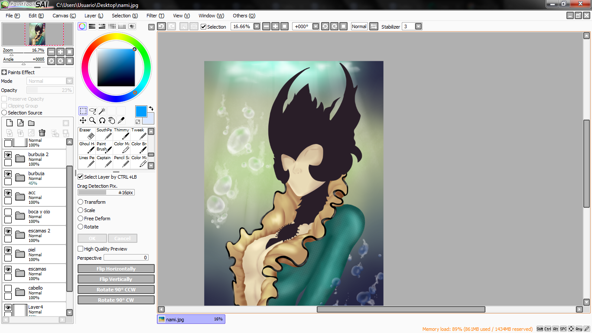Click the Flip Horizontally button
Viewport: 592px width, 333px height.
pyautogui.click(x=116, y=269)
